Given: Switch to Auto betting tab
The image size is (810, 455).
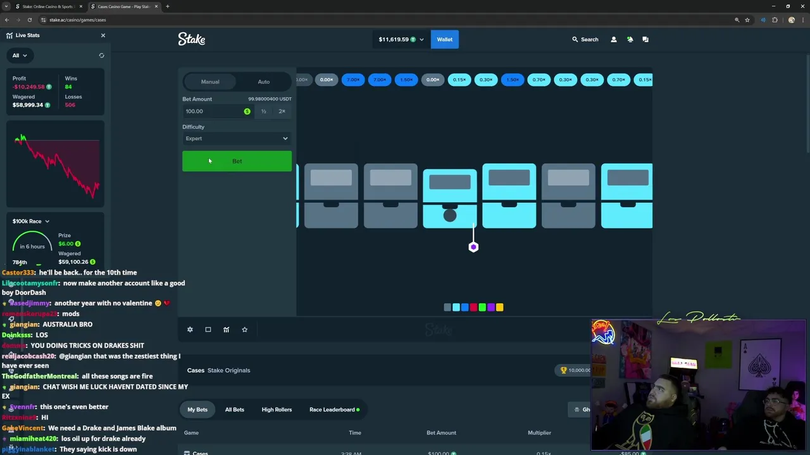Looking at the screenshot, I should [264, 82].
